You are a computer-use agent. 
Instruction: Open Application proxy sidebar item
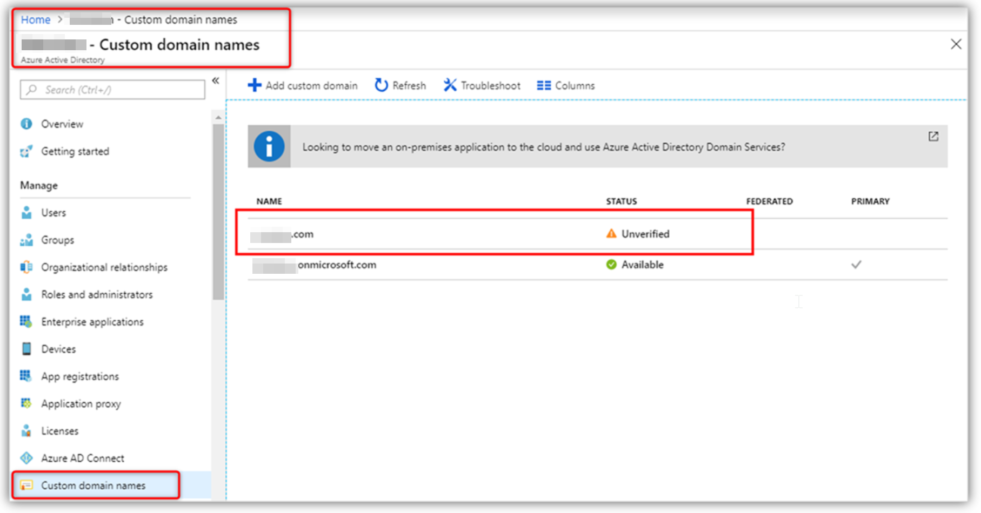(81, 403)
